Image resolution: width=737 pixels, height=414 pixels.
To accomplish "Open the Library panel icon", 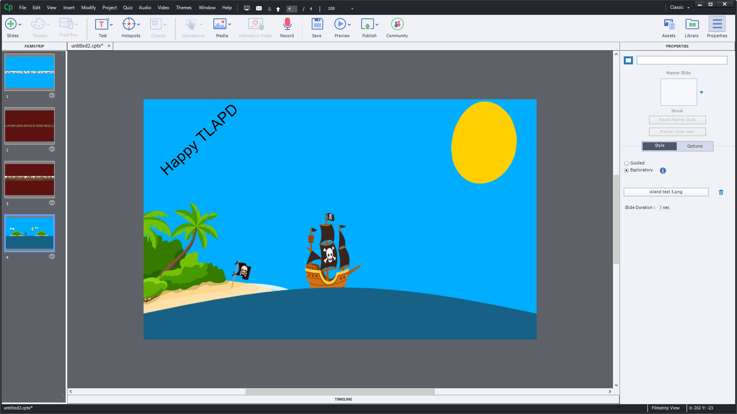I will (692, 24).
